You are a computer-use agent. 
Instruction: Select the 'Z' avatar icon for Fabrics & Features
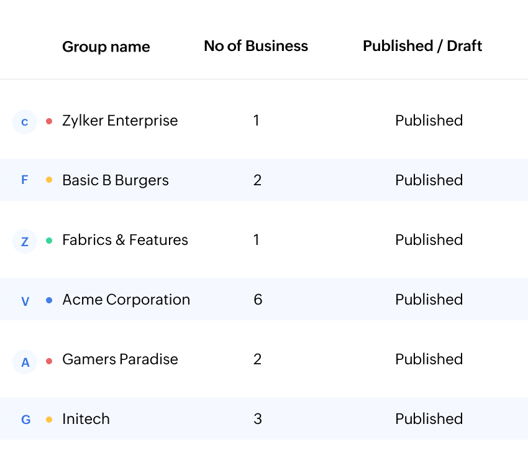(25, 241)
